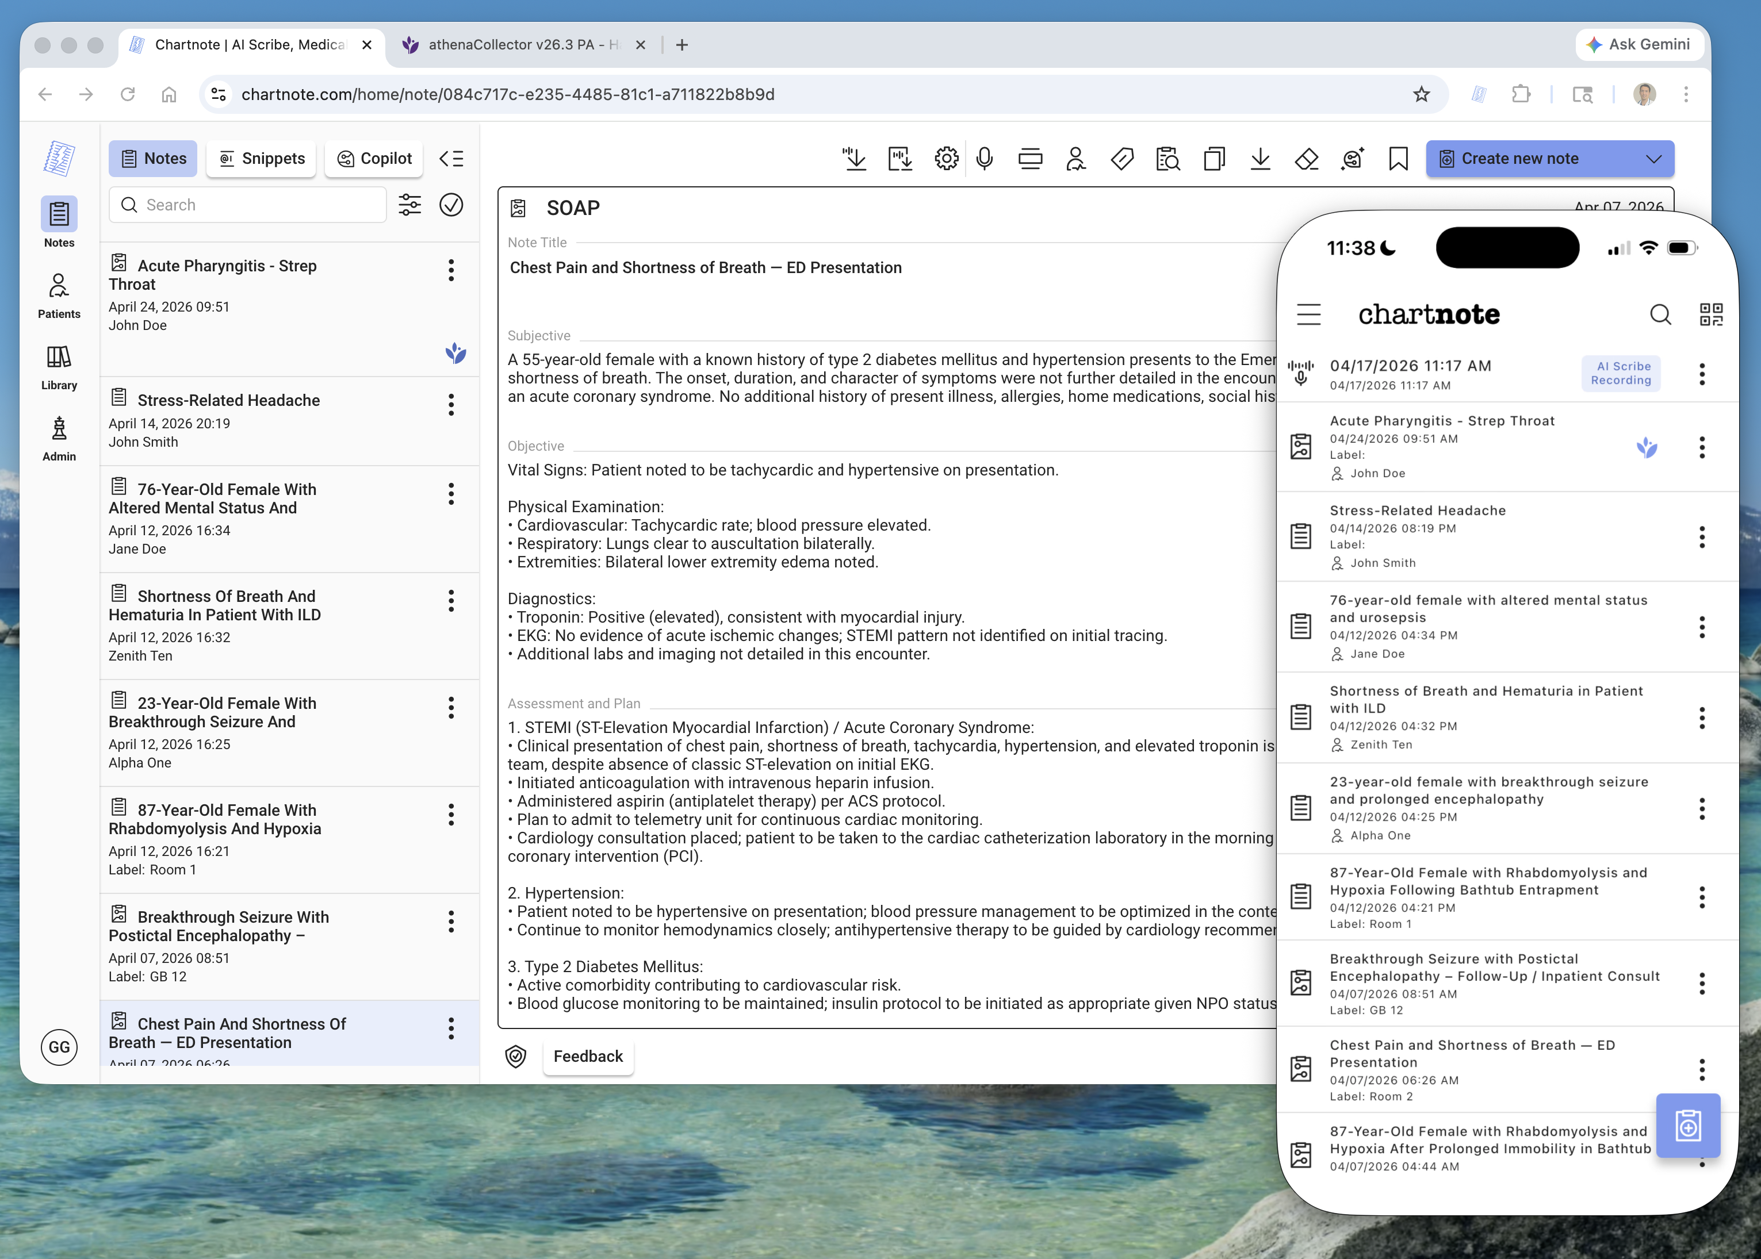Image resolution: width=1761 pixels, height=1259 pixels.
Task: Select the Notes tab
Action: [154, 159]
